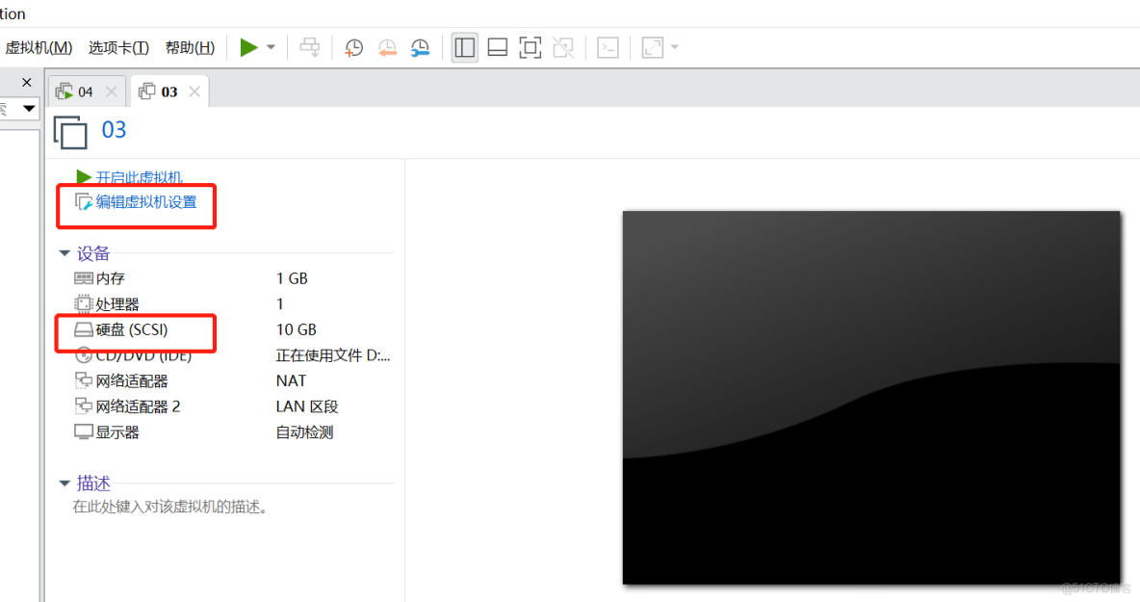Screen dimensions: 1140x602
Task: Click the processor chip icon
Action: [x=84, y=304]
